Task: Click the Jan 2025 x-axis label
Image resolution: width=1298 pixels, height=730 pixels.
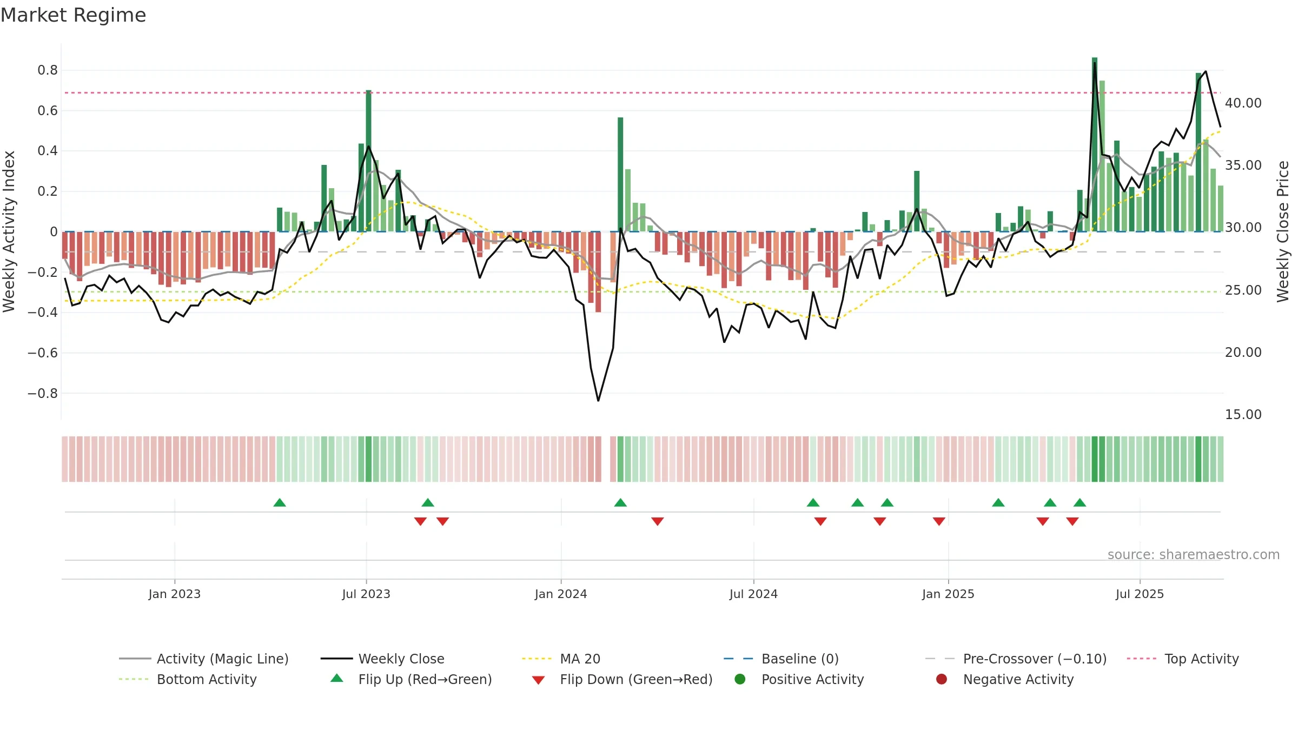Action: (948, 594)
